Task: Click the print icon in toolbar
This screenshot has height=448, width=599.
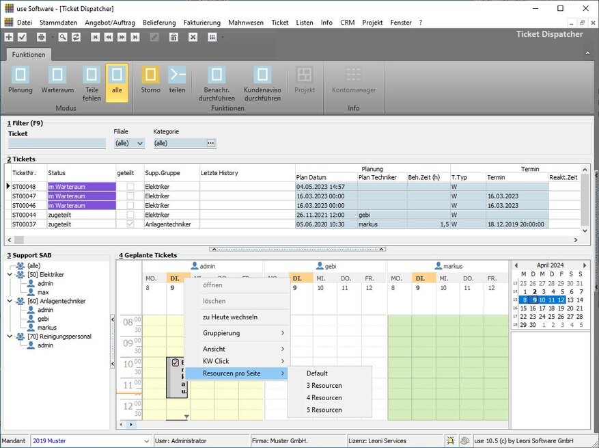Action: (x=41, y=37)
